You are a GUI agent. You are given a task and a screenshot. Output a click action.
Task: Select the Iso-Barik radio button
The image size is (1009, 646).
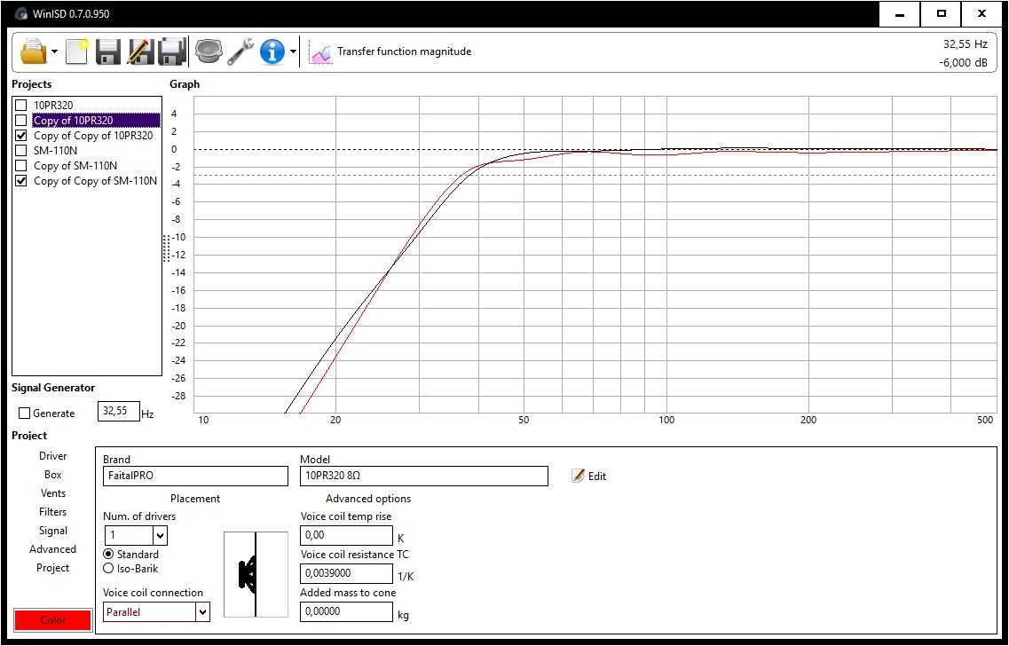point(109,569)
